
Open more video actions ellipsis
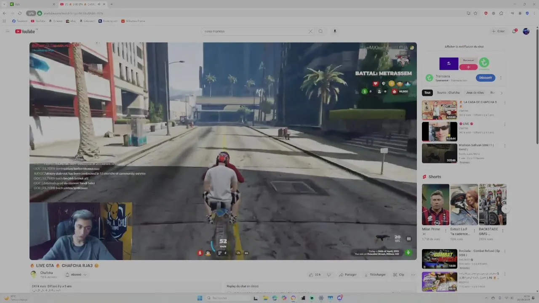(413, 274)
